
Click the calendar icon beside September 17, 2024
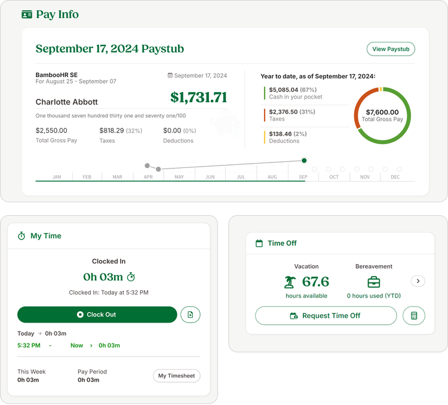170,75
